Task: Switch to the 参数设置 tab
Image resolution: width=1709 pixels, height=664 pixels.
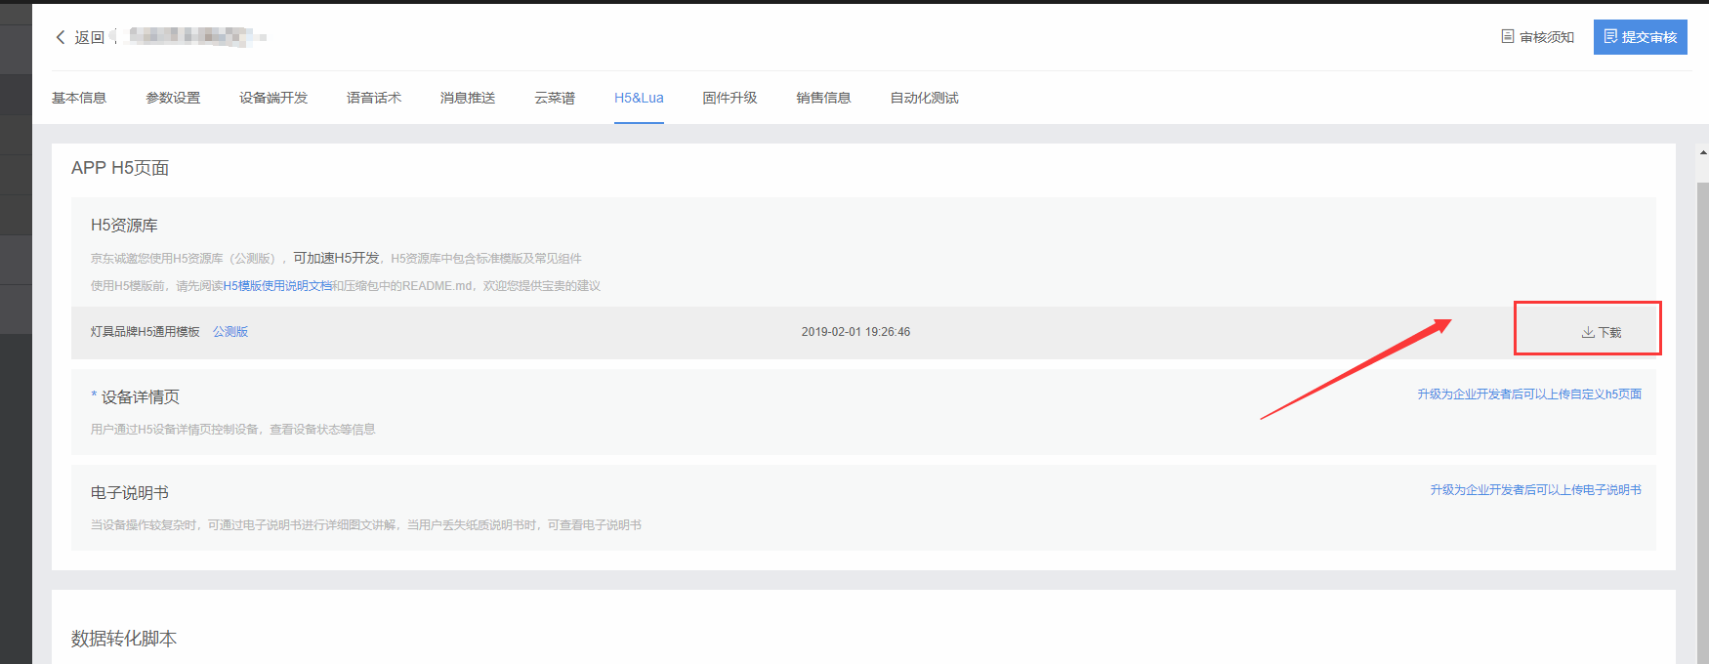Action: tap(173, 98)
